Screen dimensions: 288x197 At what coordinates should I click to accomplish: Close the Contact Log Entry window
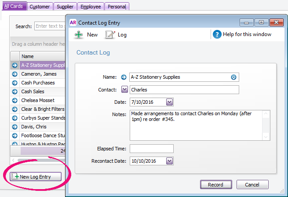pos(276,22)
